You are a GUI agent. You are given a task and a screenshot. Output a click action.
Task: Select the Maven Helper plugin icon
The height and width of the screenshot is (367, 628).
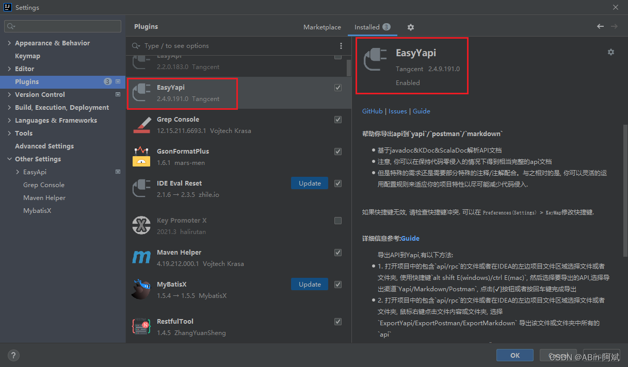pos(141,258)
